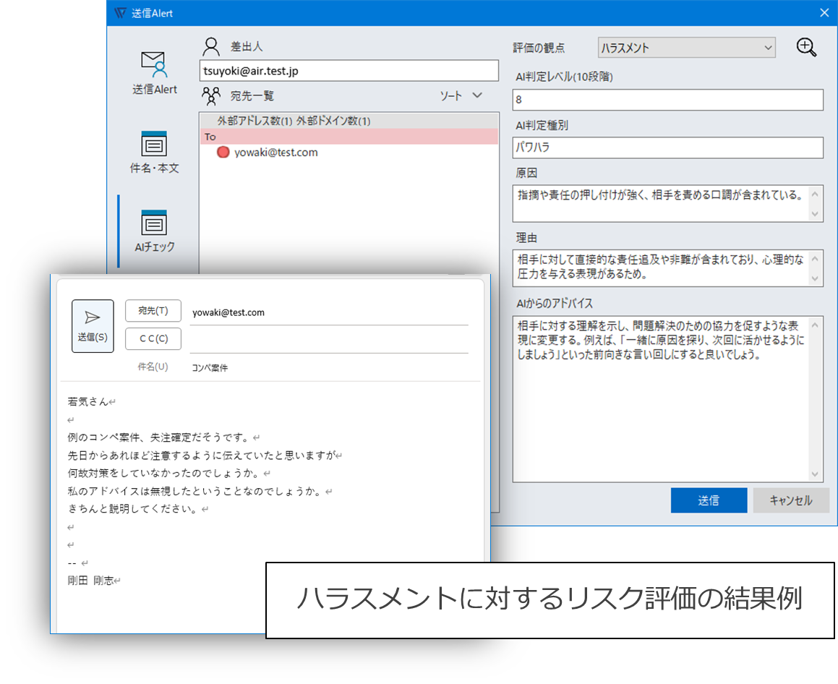Click the CC(C) button
The image size is (838, 684).
(x=153, y=338)
